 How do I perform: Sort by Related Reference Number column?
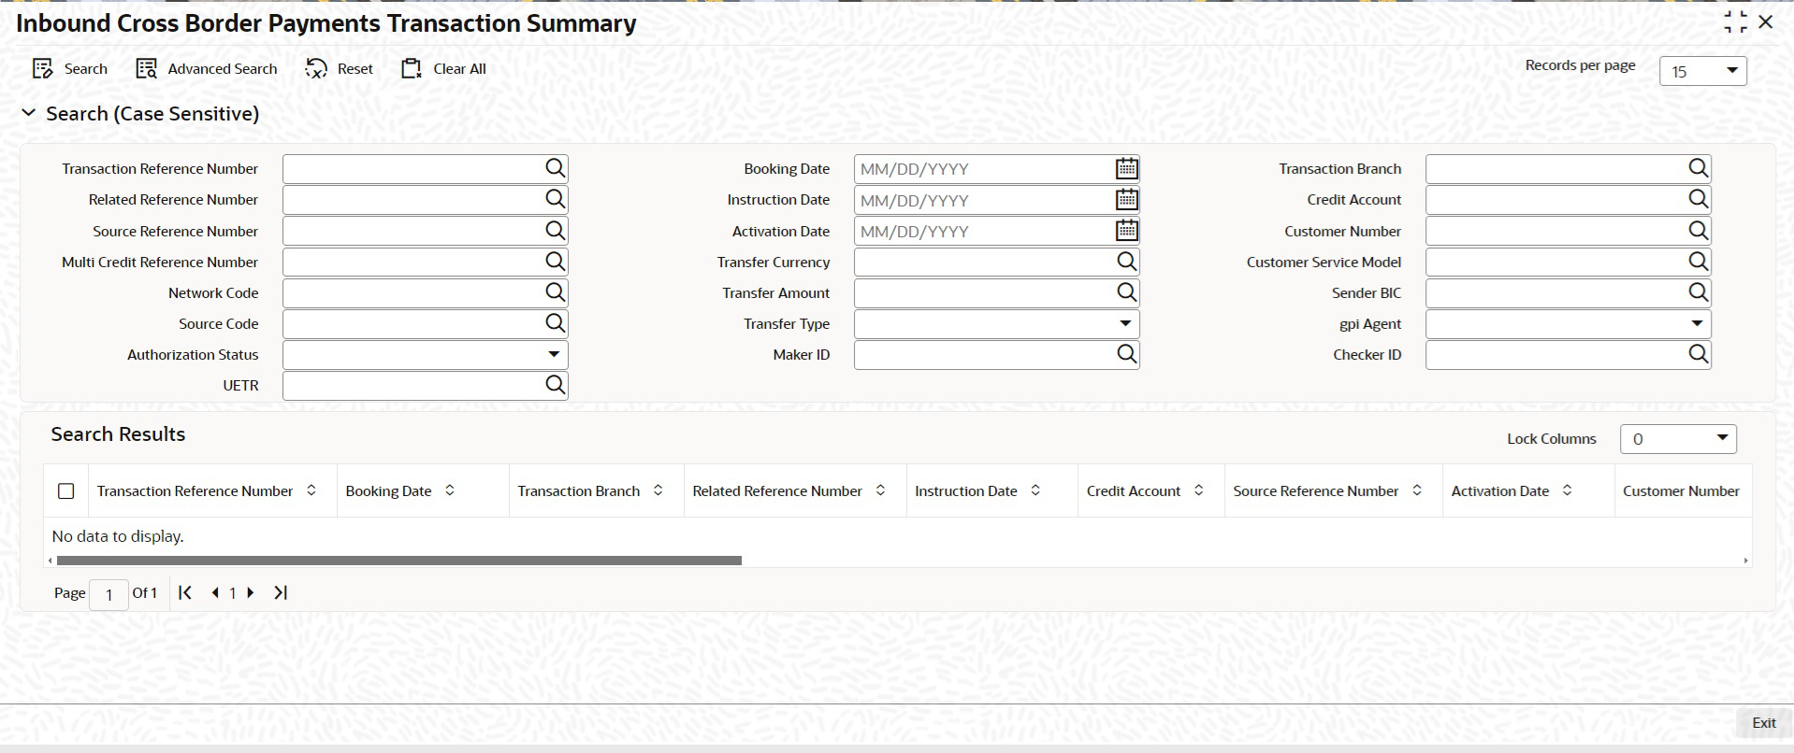click(x=880, y=490)
